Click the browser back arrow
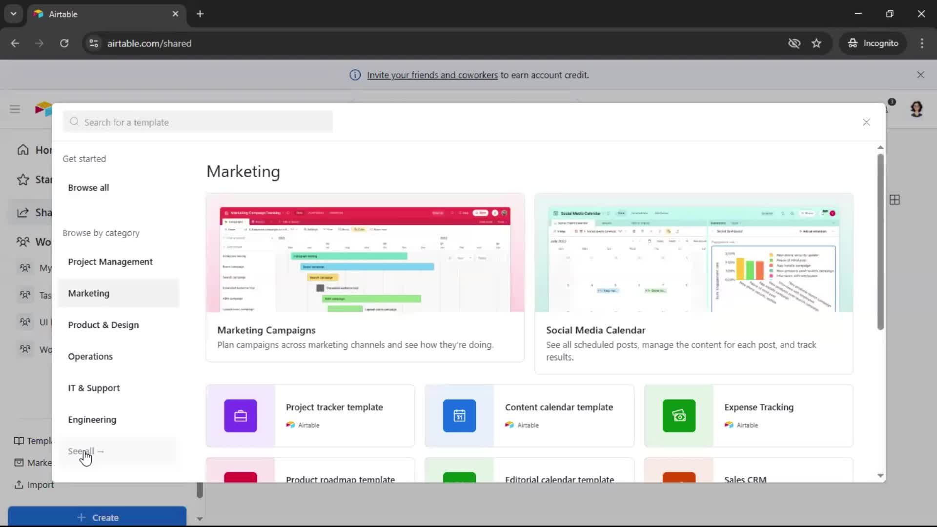 tap(15, 43)
